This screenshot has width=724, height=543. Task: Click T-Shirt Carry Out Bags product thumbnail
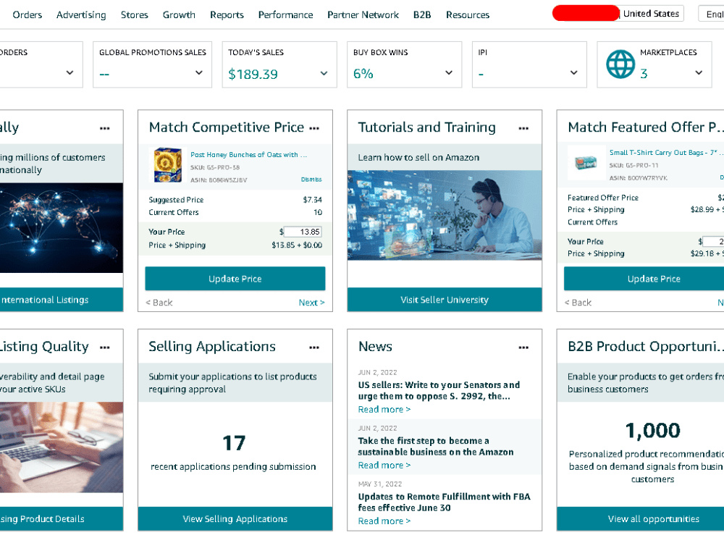click(x=586, y=162)
